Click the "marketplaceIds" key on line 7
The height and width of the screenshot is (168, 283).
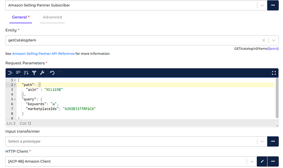(42, 109)
